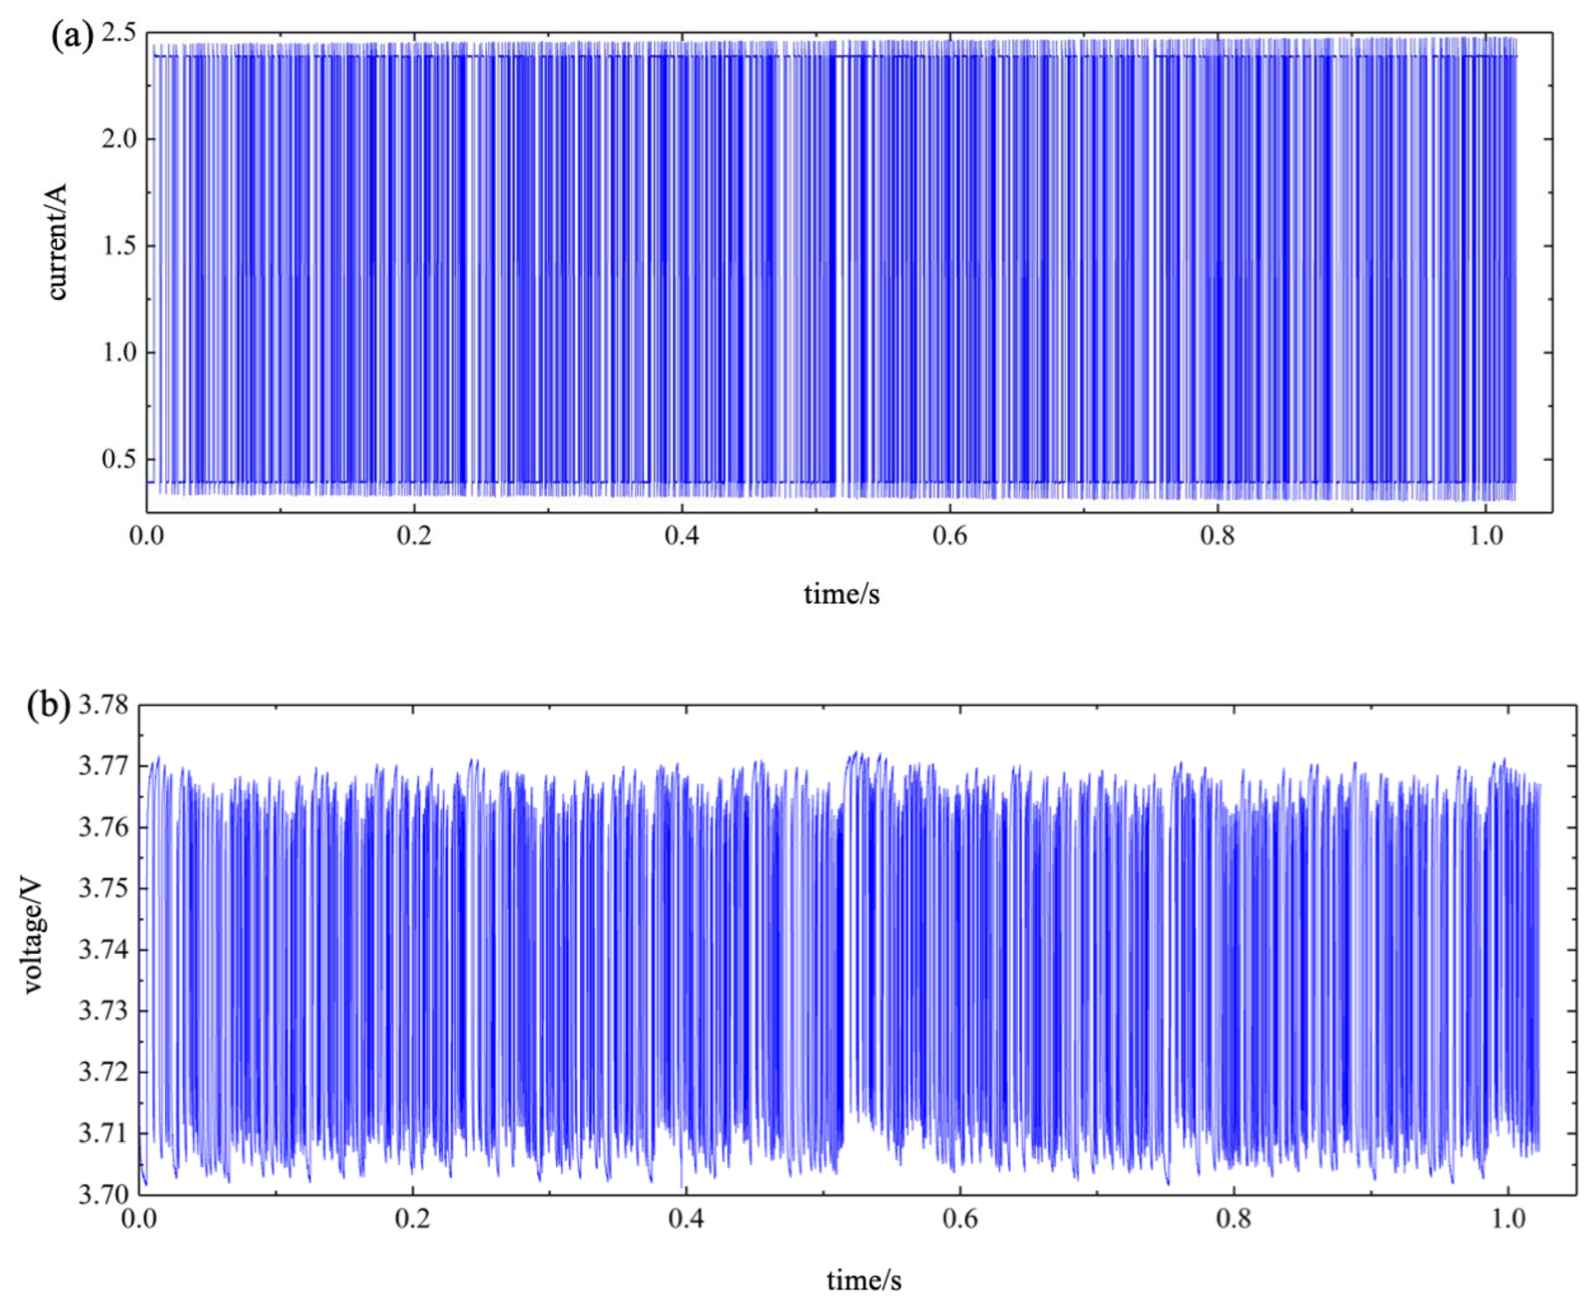The width and height of the screenshot is (1596, 1306).
Task: Click 0.6 time tick below voltage plot
Action: coord(960,1219)
